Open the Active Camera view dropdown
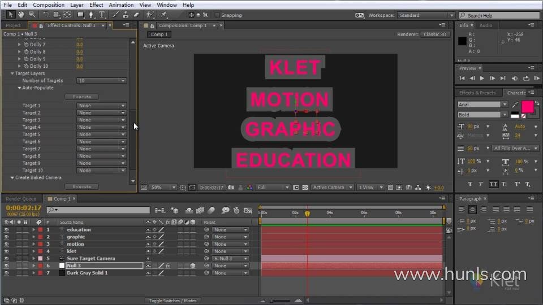Image resolution: width=543 pixels, height=305 pixels. 332,188
